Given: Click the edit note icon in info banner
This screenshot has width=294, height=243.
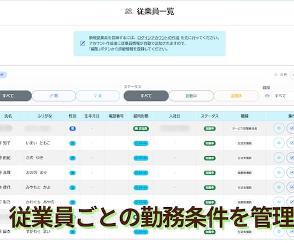Looking at the screenshot, I should click(x=82, y=43).
